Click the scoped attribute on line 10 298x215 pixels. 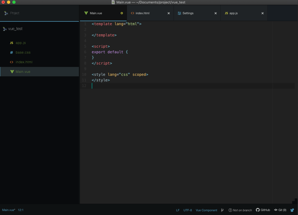[139, 74]
